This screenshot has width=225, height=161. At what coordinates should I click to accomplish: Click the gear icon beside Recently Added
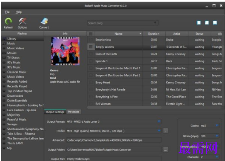pos(4,81)
